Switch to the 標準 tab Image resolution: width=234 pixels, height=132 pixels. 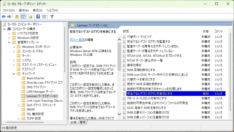tap(82, 122)
